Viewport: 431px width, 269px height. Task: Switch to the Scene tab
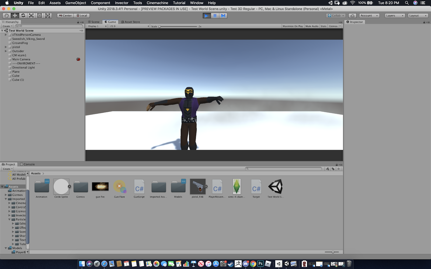(94, 22)
